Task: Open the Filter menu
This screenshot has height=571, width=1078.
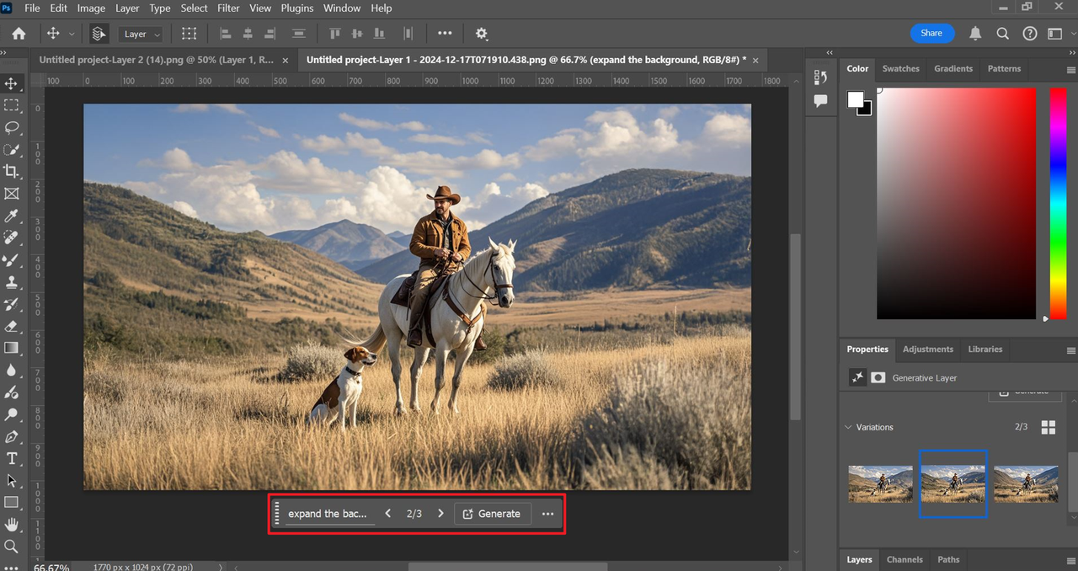Action: point(228,8)
